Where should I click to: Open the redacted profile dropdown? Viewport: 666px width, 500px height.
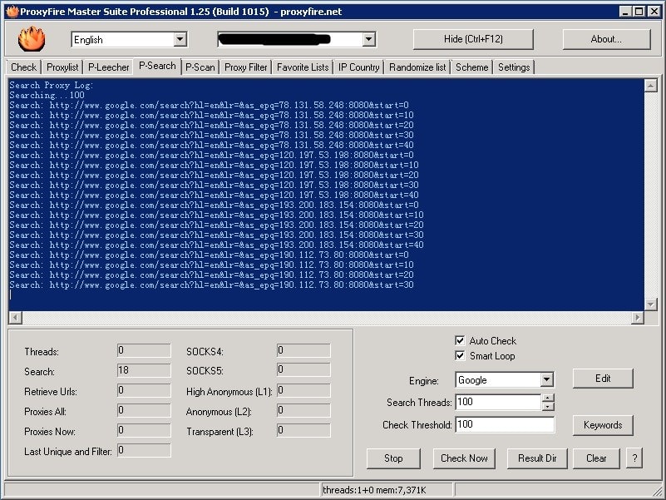click(x=368, y=40)
